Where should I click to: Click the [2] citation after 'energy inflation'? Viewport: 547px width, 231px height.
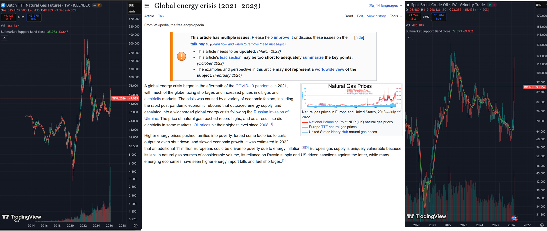pyautogui.click(x=303, y=147)
